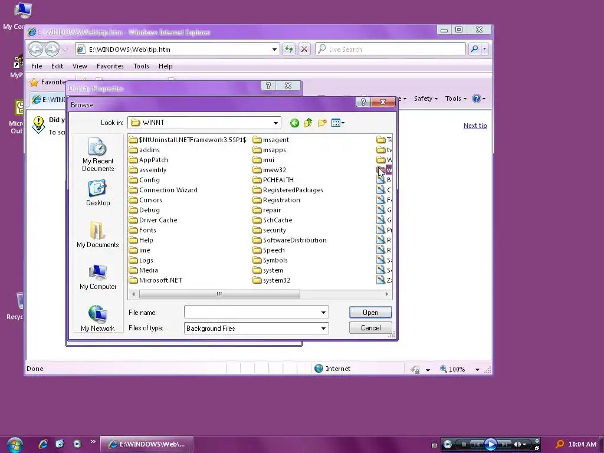Select the system32 folder
Image resolution: width=604 pixels, height=453 pixels.
click(271, 280)
